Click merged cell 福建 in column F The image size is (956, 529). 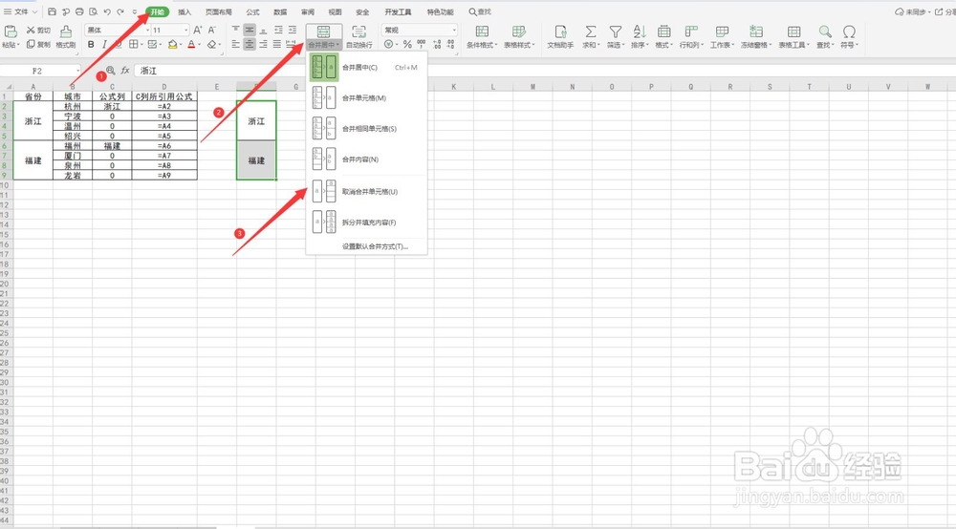coord(256,160)
